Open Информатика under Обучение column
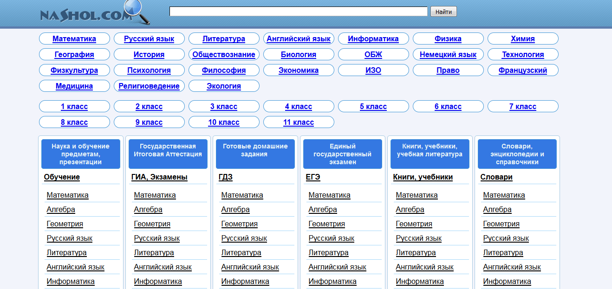The width and height of the screenshot is (612, 289). coord(71,282)
